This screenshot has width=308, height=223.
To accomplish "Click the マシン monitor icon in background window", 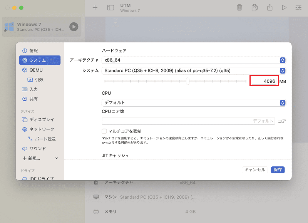I will click(96, 197).
